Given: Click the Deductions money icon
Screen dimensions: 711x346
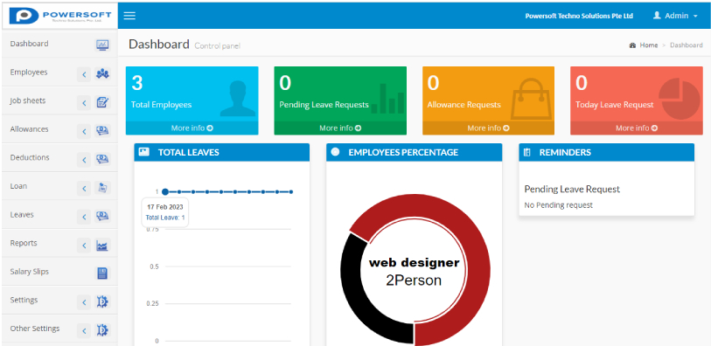Looking at the screenshot, I should [102, 159].
